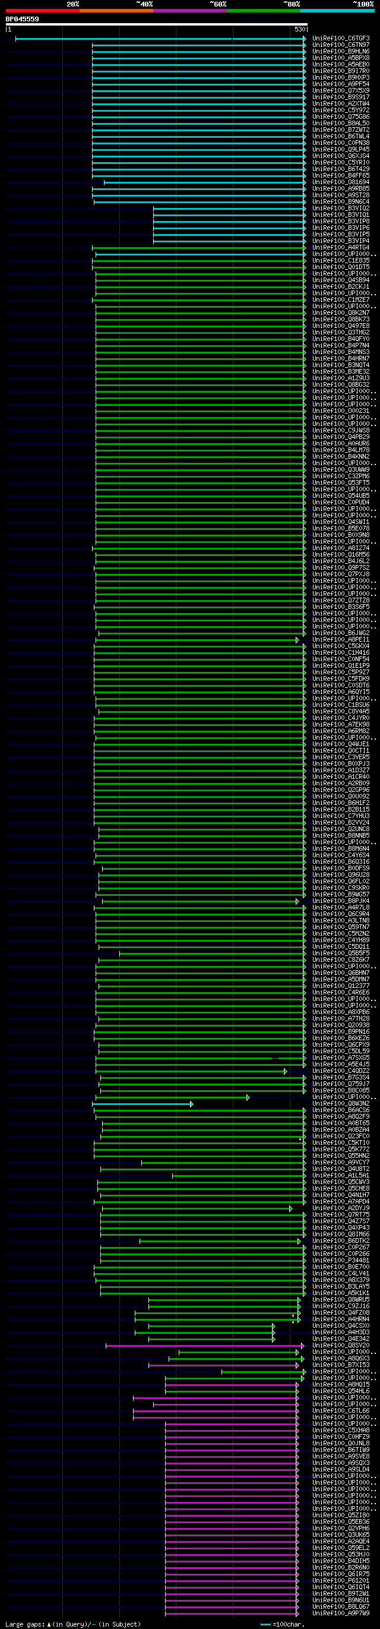Image resolution: width=380 pixels, height=1629 pixels.
Task: Open hit UniRef100_B9HLN6
Action: tap(341, 52)
